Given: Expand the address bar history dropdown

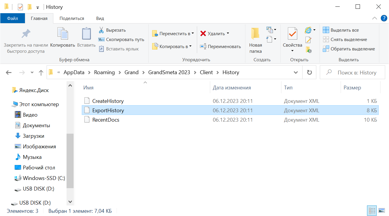Looking at the screenshot, I should [296, 73].
